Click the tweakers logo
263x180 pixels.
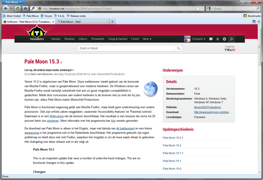tap(37, 33)
